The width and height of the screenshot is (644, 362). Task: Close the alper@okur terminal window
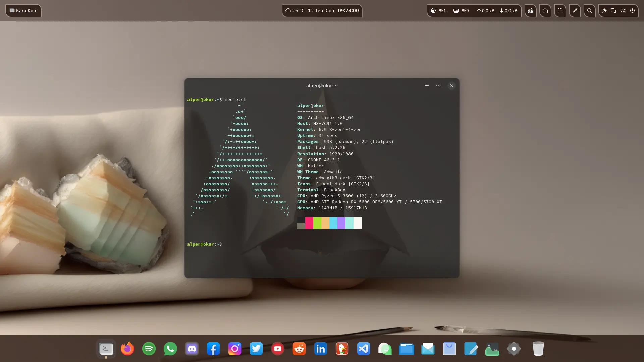452,86
